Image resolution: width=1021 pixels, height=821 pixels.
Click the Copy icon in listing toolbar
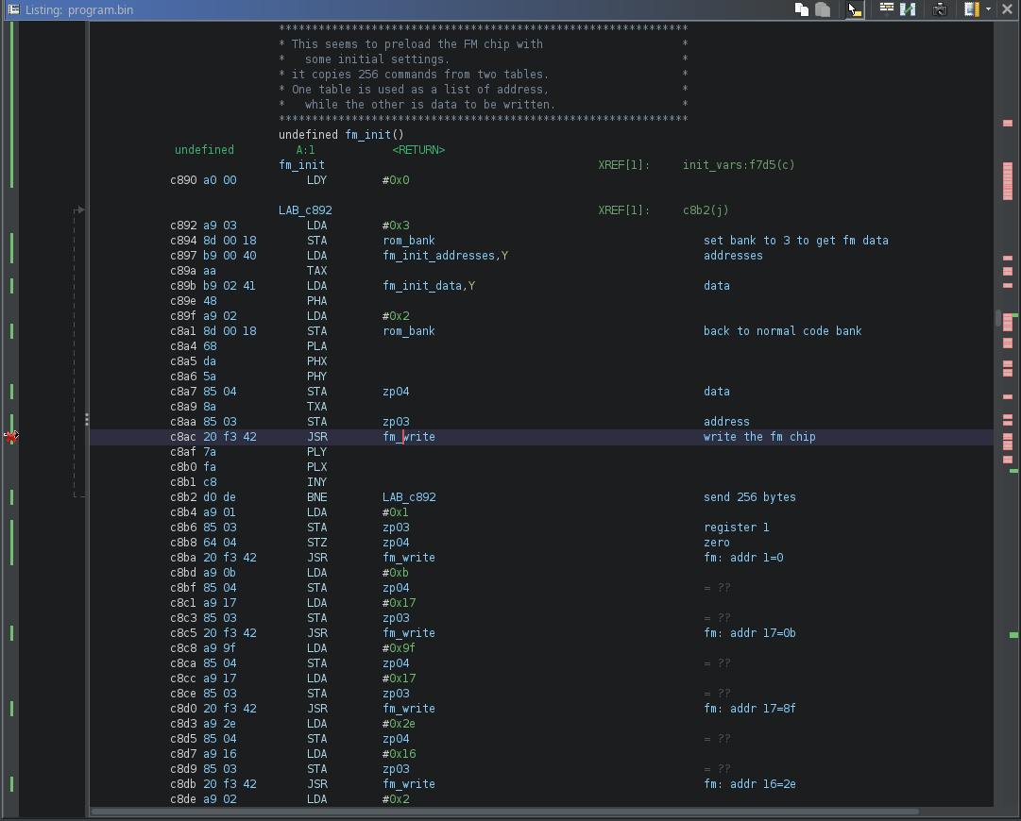pos(802,9)
